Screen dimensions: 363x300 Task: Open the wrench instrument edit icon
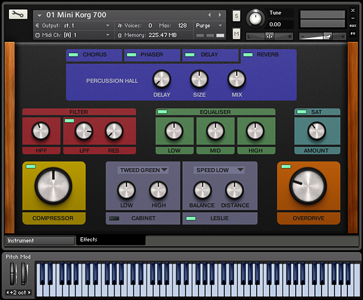[x=18, y=15]
